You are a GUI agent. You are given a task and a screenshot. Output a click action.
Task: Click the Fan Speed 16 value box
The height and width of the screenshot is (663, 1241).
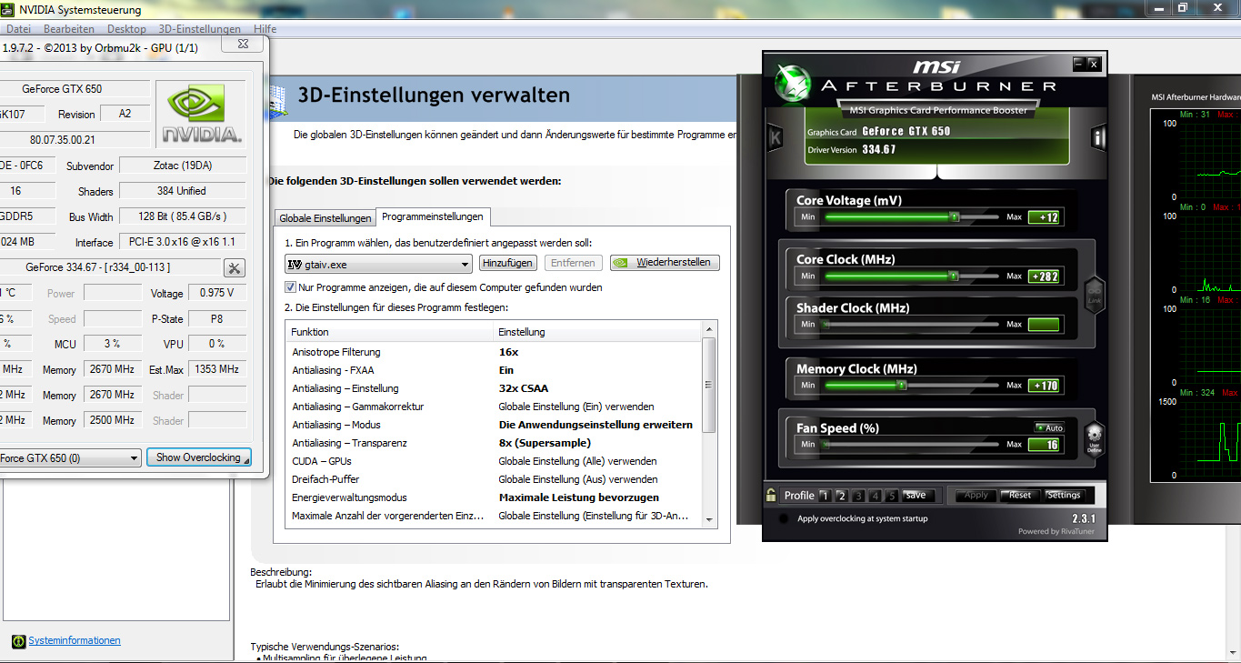1044,445
